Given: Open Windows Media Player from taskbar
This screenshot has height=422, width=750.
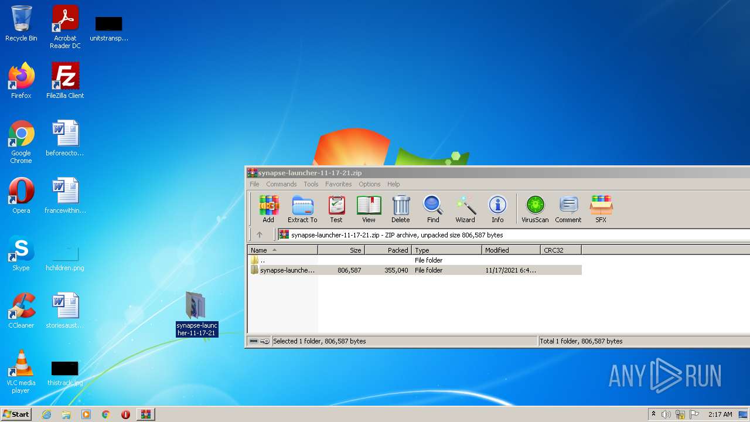Looking at the screenshot, I should coord(86,414).
